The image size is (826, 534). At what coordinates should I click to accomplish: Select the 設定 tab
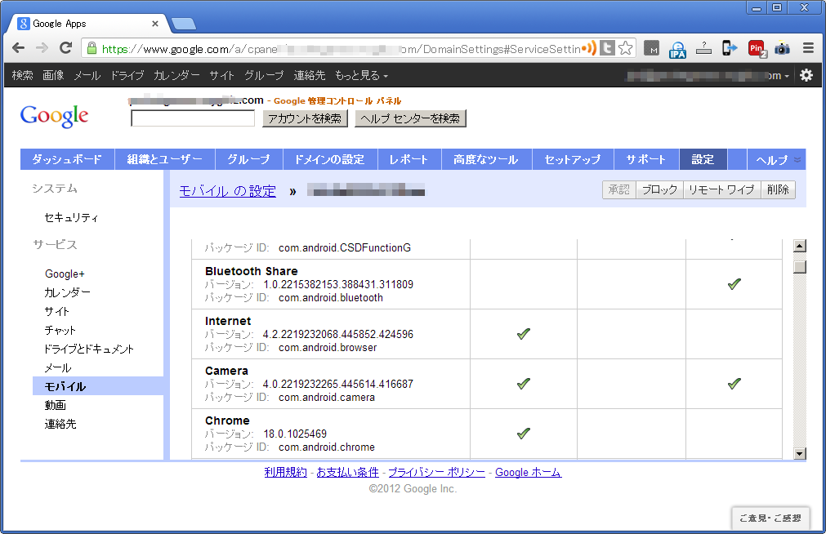pos(703,159)
